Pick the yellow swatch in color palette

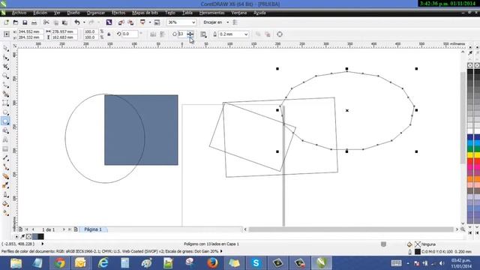[470, 155]
